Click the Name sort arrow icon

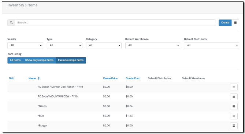(39, 79)
